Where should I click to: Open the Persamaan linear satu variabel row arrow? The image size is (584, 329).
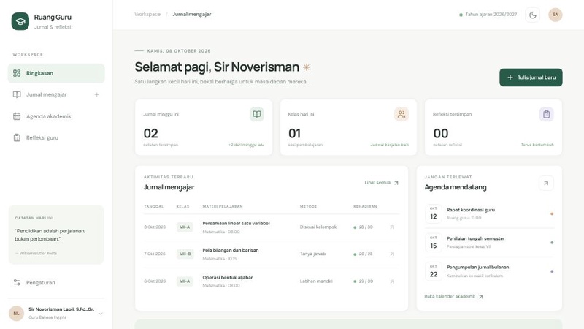click(x=392, y=227)
